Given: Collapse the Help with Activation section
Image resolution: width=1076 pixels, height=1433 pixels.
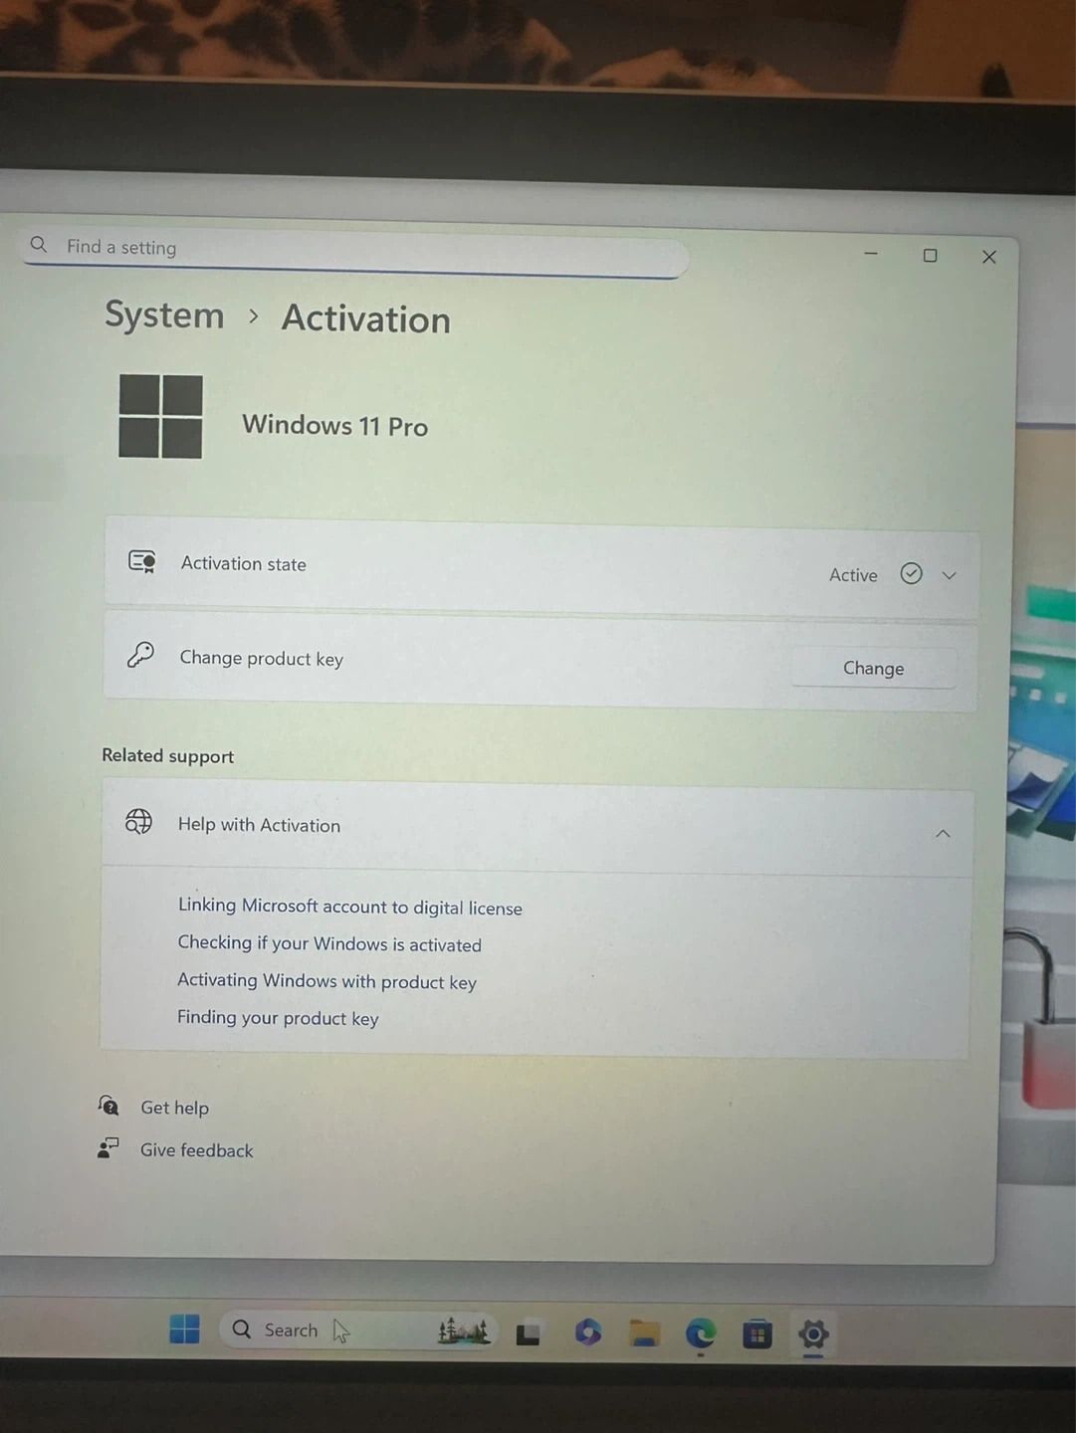Looking at the screenshot, I should pyautogui.click(x=943, y=833).
